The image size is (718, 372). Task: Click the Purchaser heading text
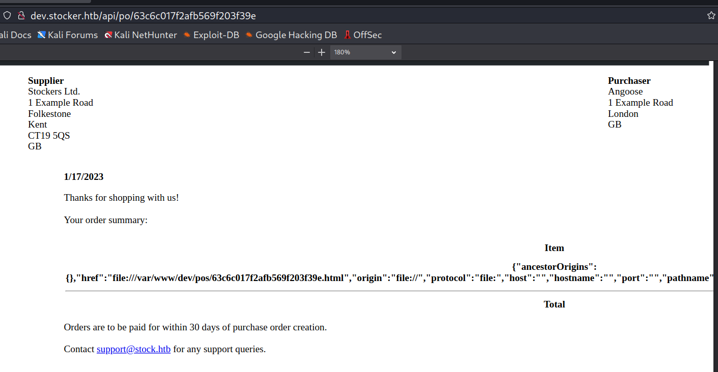[x=629, y=81]
